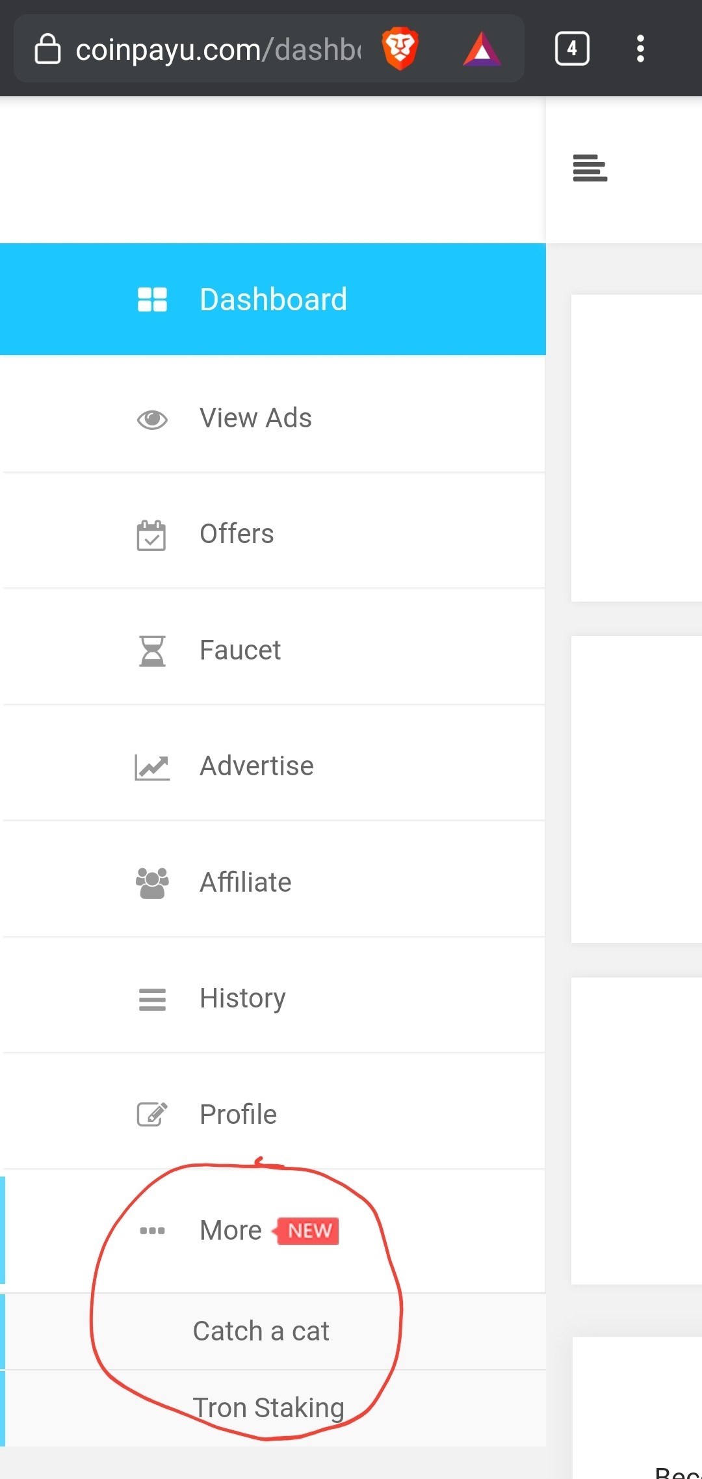Collapse sidebar with the hamburger lines icon
This screenshot has height=1479, width=702.
[x=590, y=168]
